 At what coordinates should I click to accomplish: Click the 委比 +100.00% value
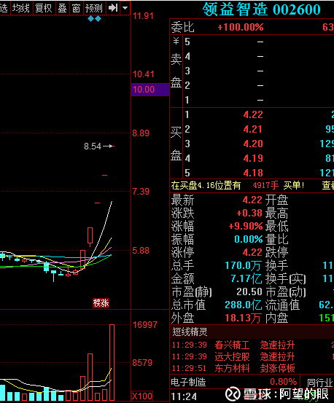[241, 27]
